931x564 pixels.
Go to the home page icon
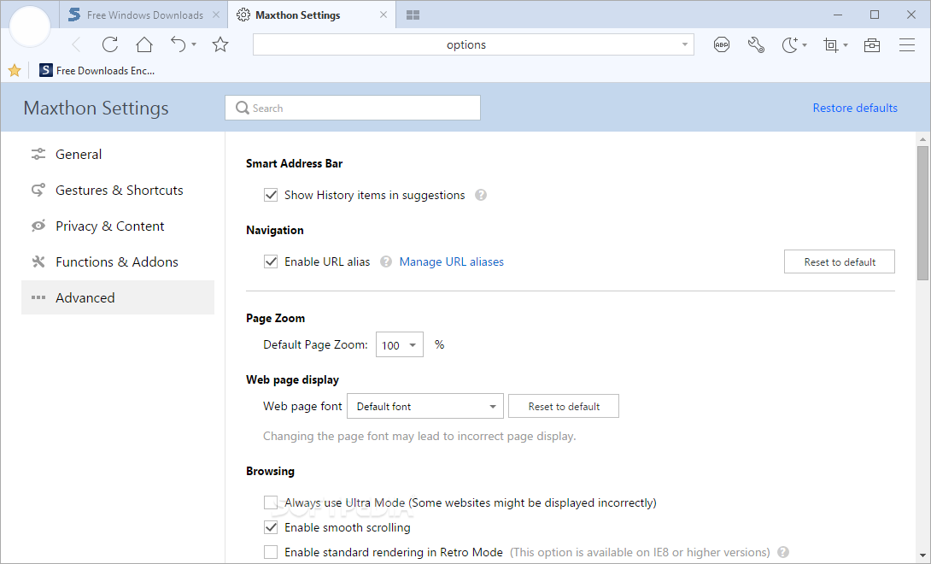(144, 44)
